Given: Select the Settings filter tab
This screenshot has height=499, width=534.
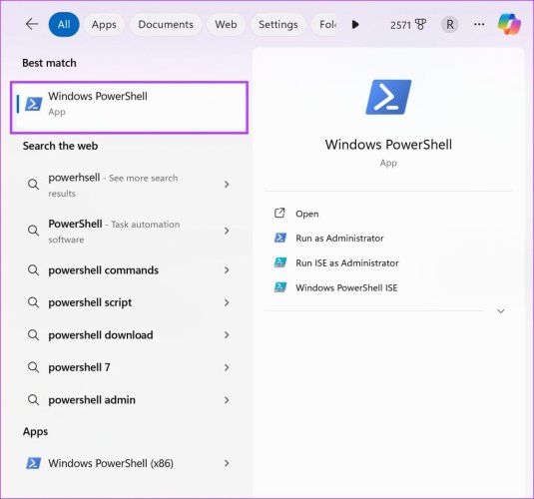Looking at the screenshot, I should pos(277,25).
